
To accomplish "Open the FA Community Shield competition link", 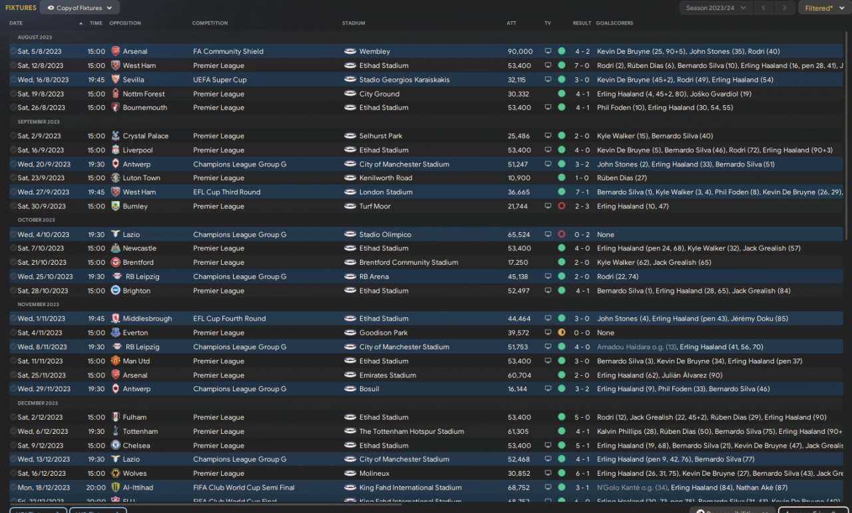I will pos(228,51).
